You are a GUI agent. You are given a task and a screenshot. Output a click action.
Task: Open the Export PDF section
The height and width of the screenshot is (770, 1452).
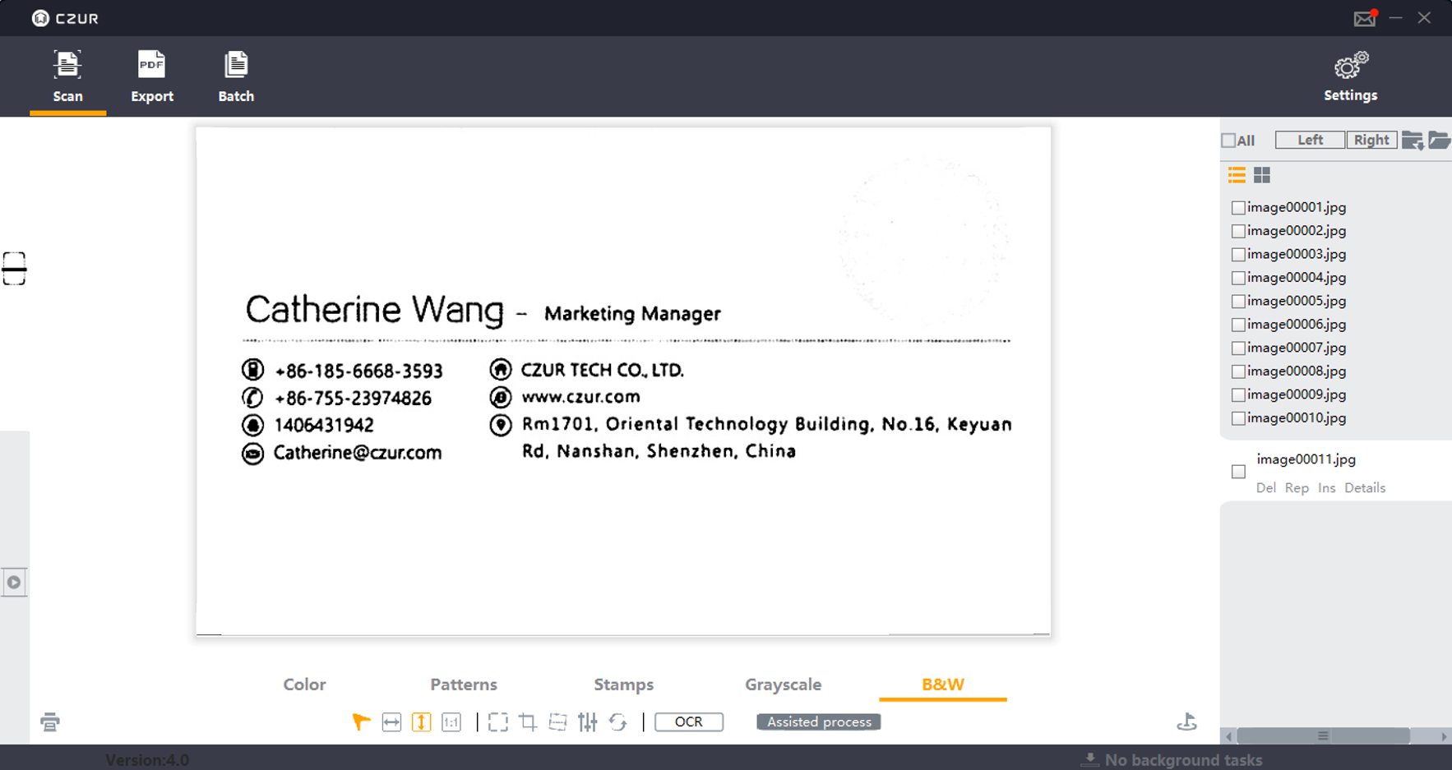point(152,76)
